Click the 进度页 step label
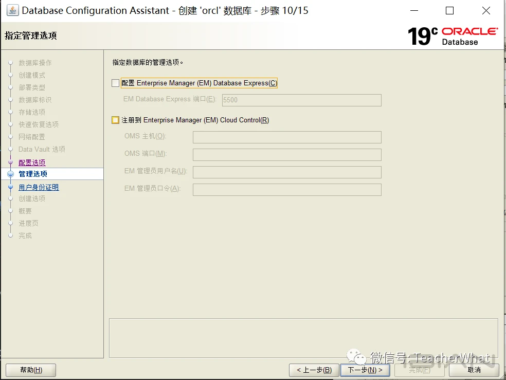Screen dimensions: 506x380 click(x=28, y=223)
